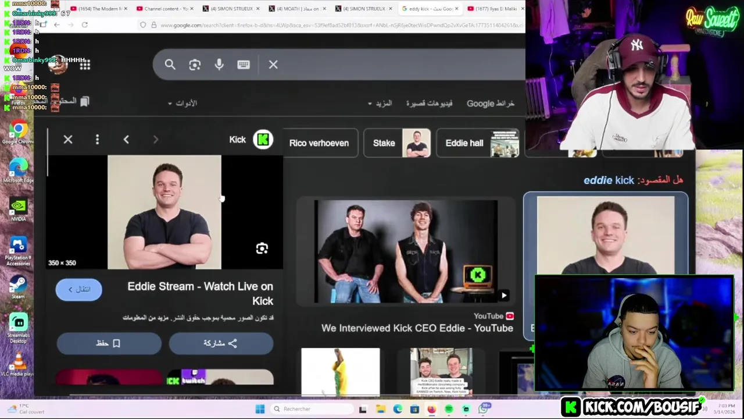Start voice search with microphone icon
744x419 pixels.
pyautogui.click(x=219, y=65)
